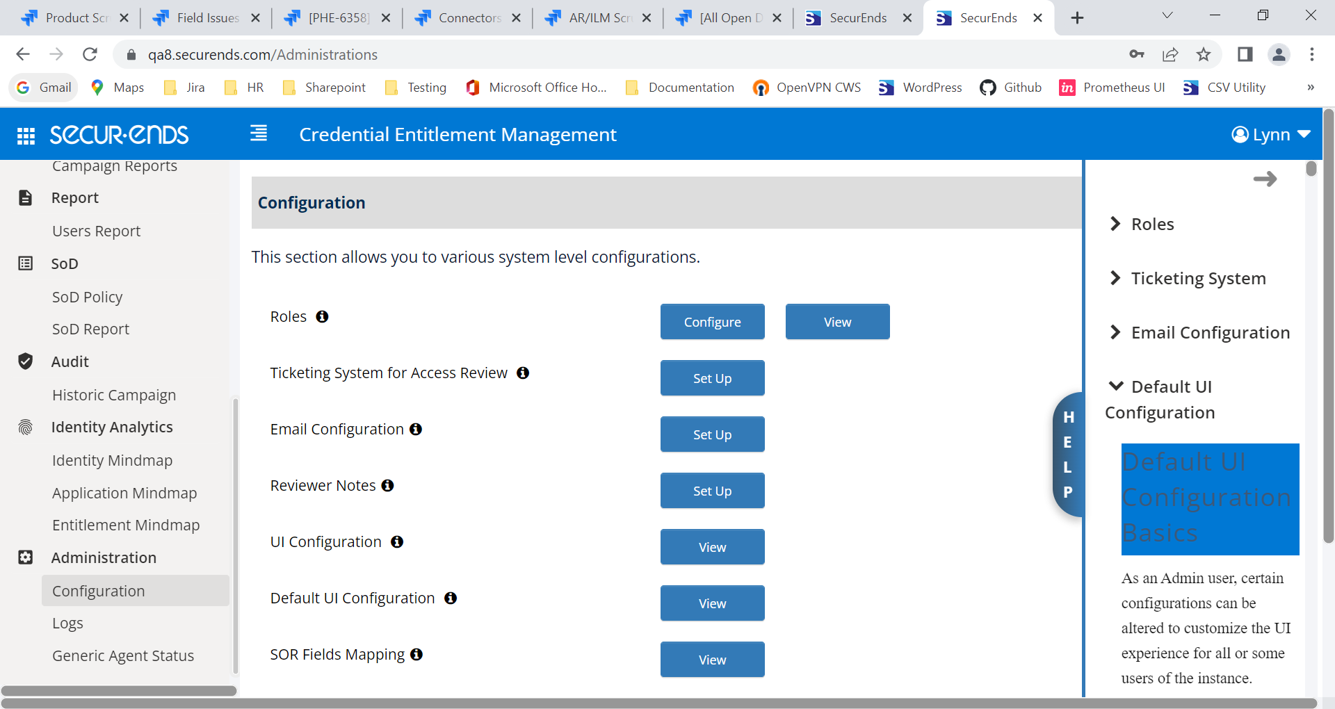Click the info icon beside Email Configuration

pos(416,430)
